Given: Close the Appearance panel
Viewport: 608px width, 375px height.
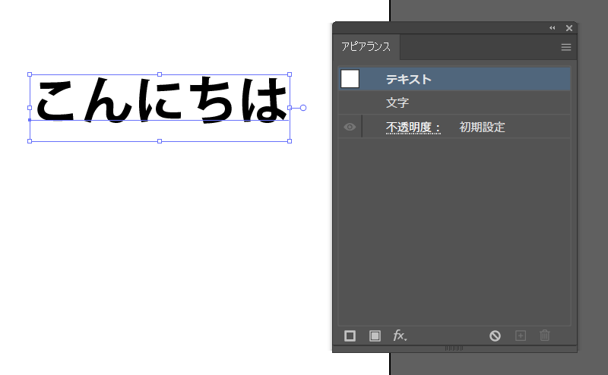Looking at the screenshot, I should point(568,28).
